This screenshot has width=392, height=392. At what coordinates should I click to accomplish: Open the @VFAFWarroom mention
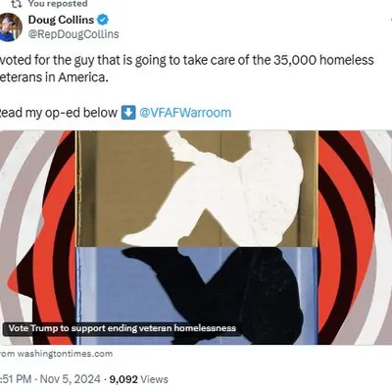[185, 113]
